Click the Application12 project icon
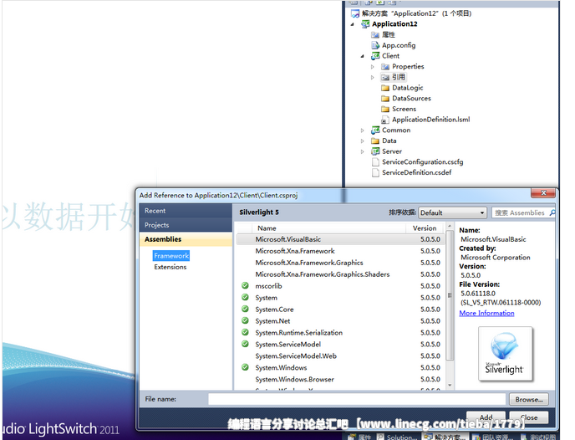This screenshot has width=575, height=440. click(365, 24)
